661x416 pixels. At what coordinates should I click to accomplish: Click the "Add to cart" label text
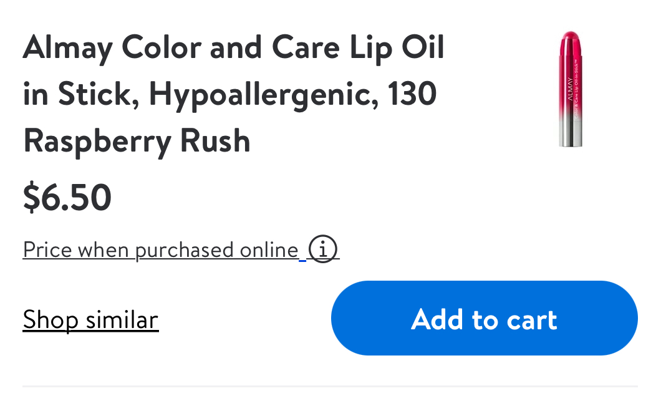484,319
